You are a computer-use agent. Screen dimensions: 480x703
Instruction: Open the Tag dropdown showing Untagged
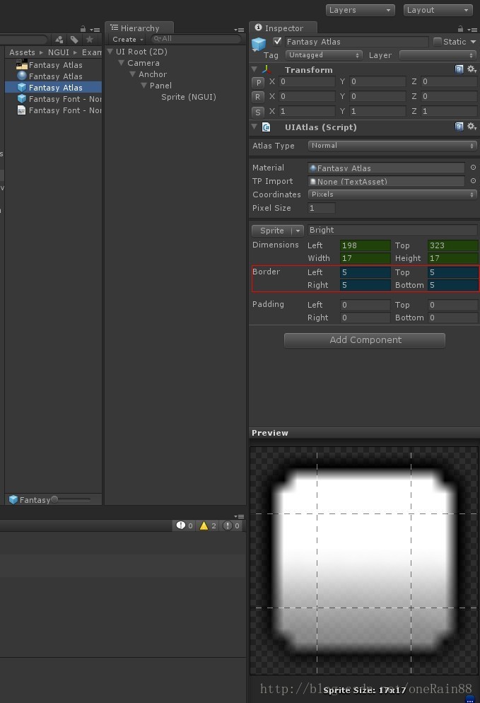(323, 55)
